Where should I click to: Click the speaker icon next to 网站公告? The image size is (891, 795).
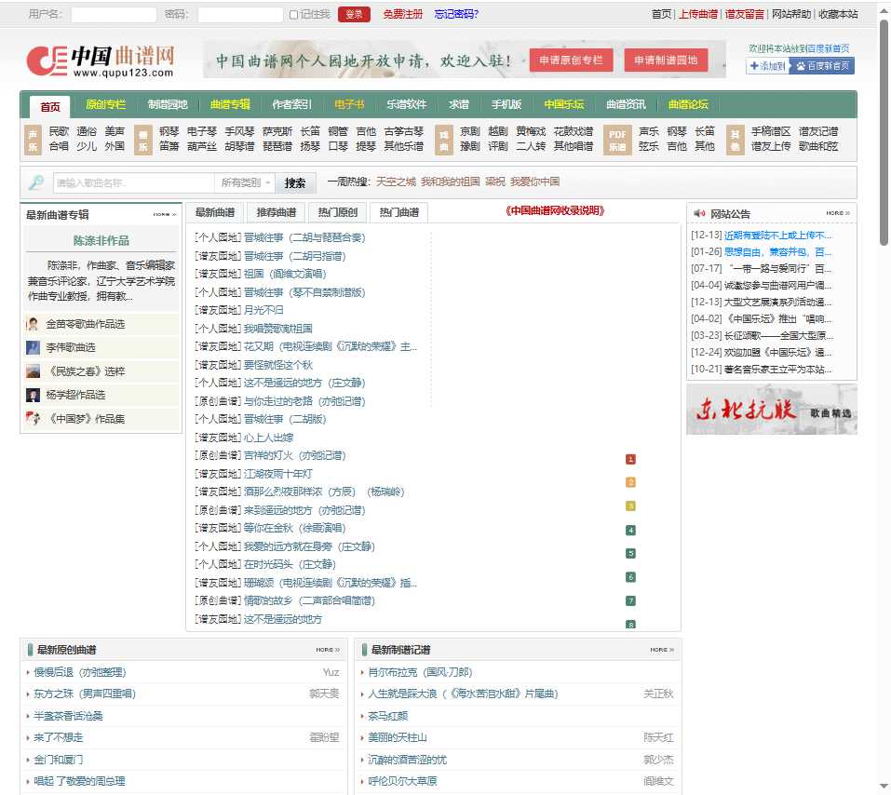699,214
